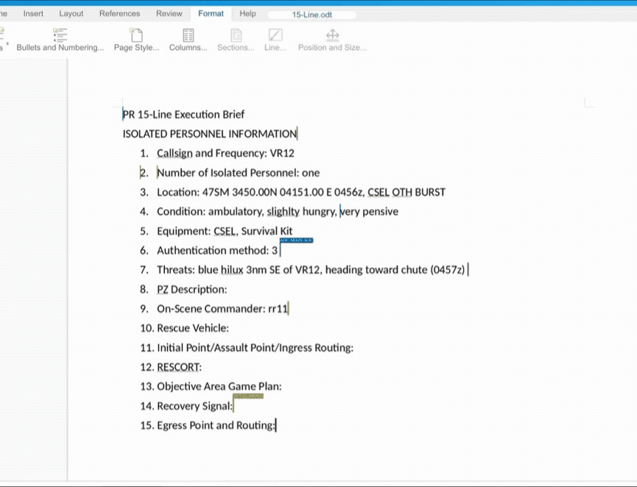Open the Page Style settings
This screenshot has width=637, height=487.
136,40
